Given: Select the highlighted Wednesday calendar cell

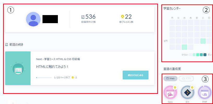Looking at the screenshot, I should click(185, 47).
